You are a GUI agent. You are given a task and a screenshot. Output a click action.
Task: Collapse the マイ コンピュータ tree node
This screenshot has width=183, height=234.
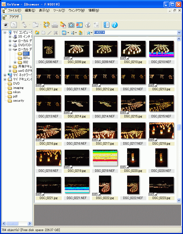pos(5,32)
